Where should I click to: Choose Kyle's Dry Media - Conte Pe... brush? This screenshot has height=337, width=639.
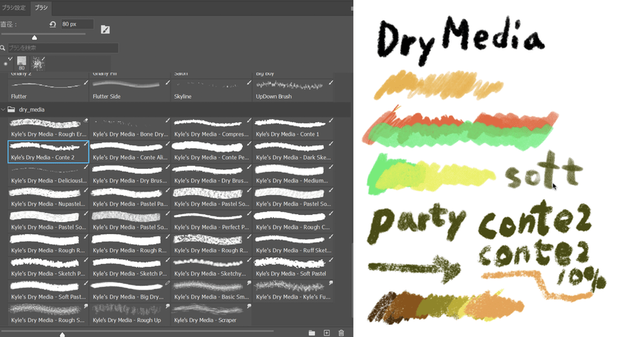click(x=211, y=151)
